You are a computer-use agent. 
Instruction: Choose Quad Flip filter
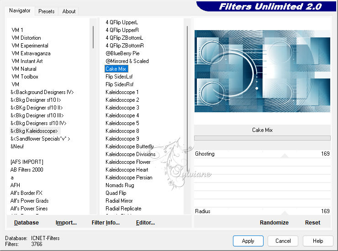point(116,193)
